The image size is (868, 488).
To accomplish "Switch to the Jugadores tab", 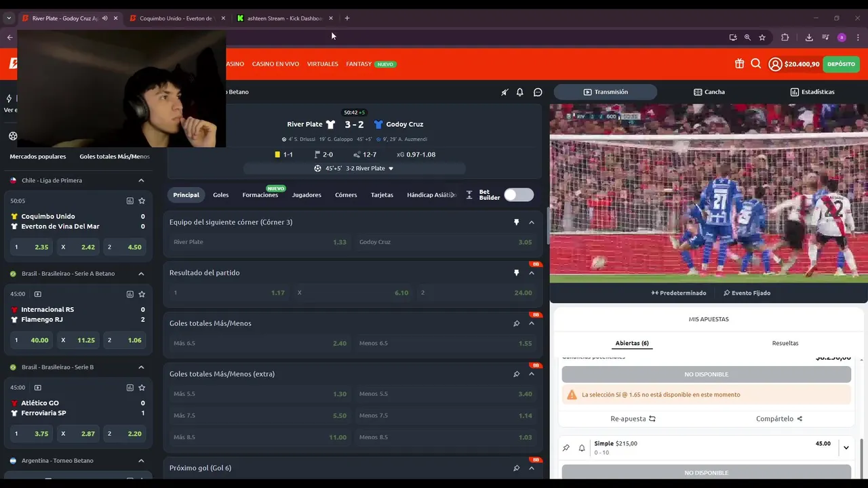I will (307, 195).
